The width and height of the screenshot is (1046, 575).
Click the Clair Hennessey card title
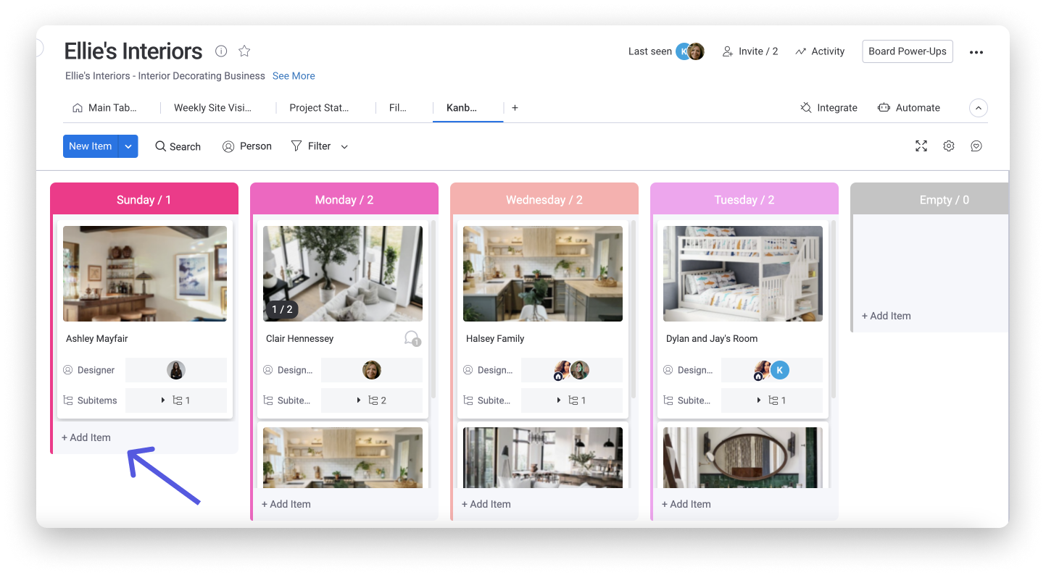pos(300,338)
